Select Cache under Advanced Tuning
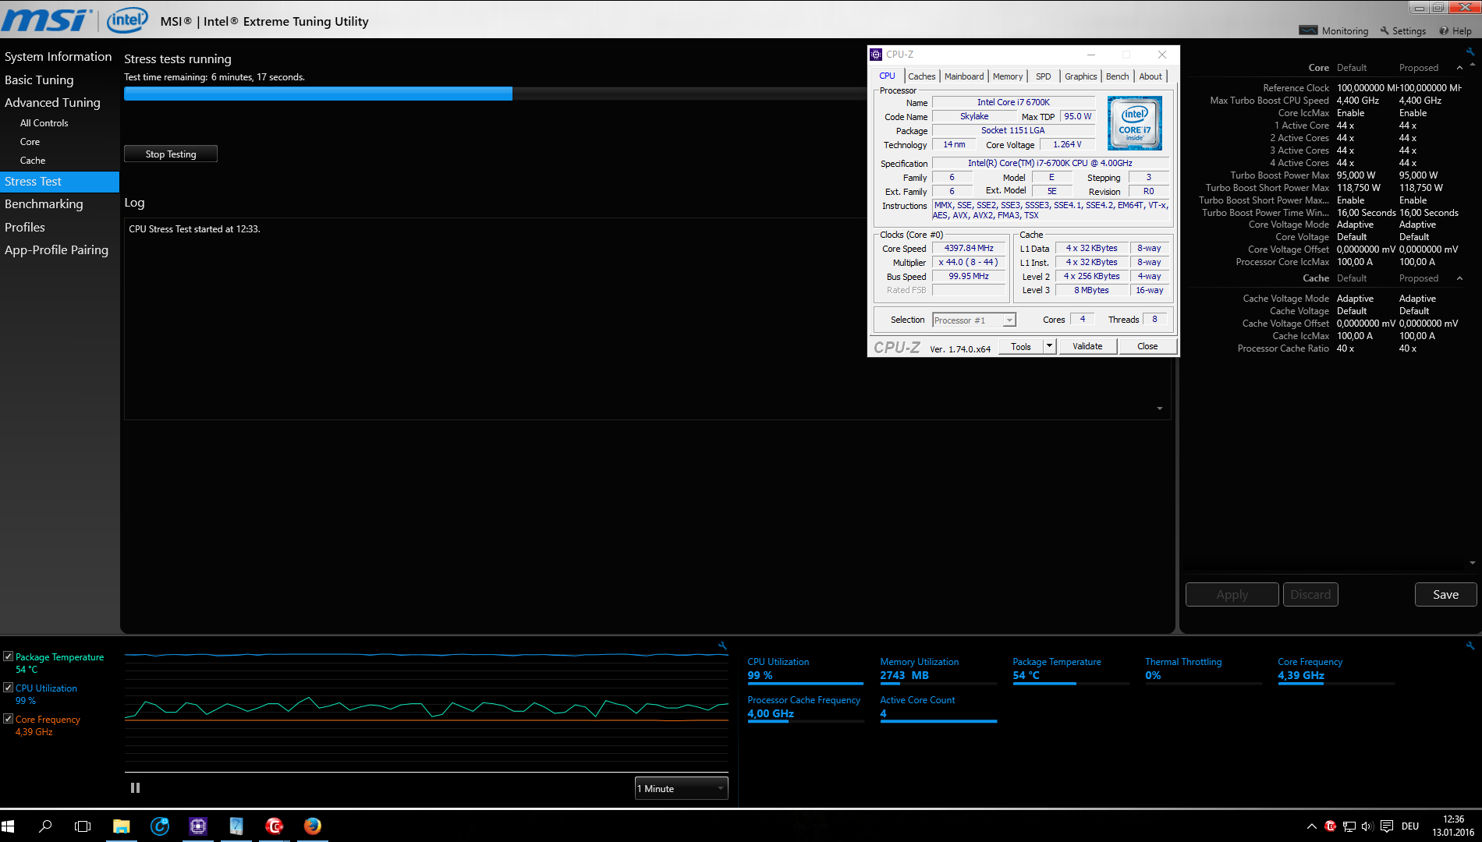 (33, 161)
